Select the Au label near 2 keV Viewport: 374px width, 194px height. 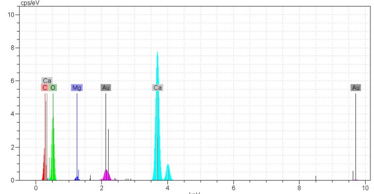click(x=106, y=88)
